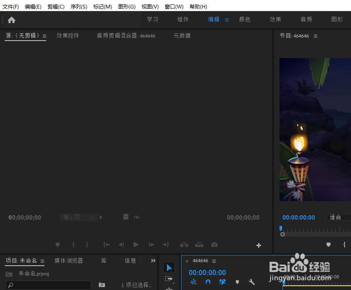Show hidden panel tabs with double chevron
Viewport: 351px width, 290px height.
click(153, 261)
